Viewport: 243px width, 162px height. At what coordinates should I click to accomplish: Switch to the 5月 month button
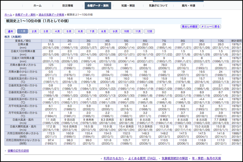[69, 31]
